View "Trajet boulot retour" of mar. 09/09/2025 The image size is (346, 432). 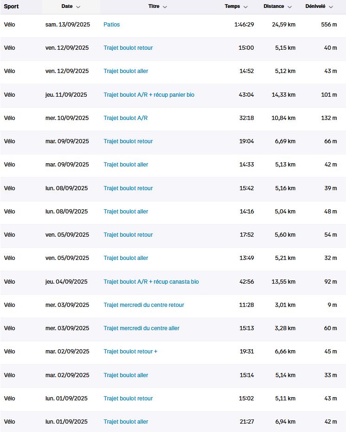(128, 141)
